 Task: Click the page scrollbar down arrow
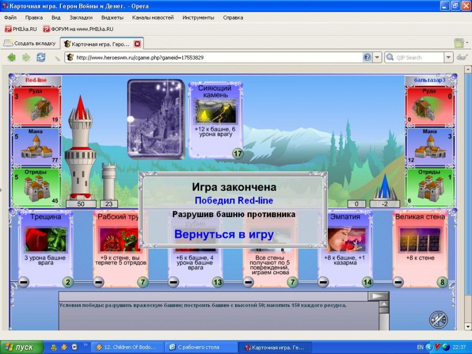click(468, 326)
